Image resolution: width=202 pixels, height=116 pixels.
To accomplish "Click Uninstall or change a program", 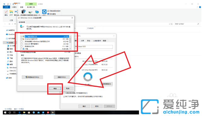I will tap(54, 11).
